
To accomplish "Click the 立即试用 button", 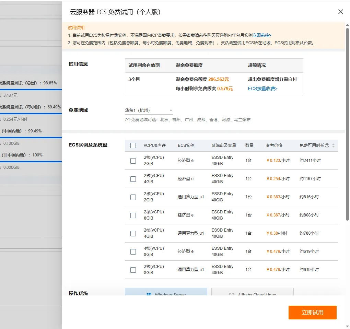I will click(312, 313).
